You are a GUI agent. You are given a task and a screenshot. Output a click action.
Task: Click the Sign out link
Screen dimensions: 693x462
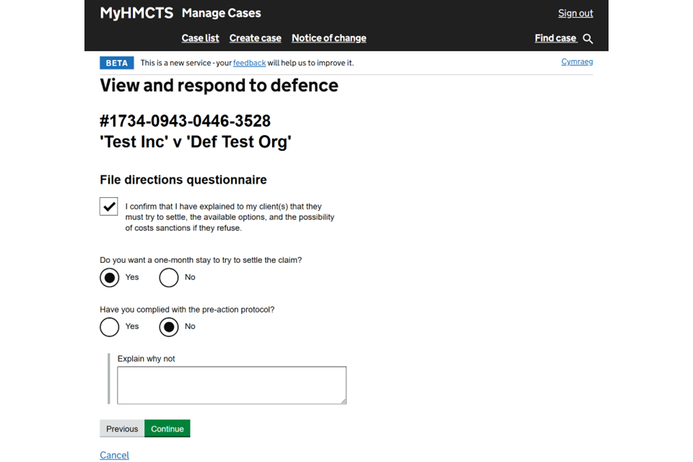point(575,13)
